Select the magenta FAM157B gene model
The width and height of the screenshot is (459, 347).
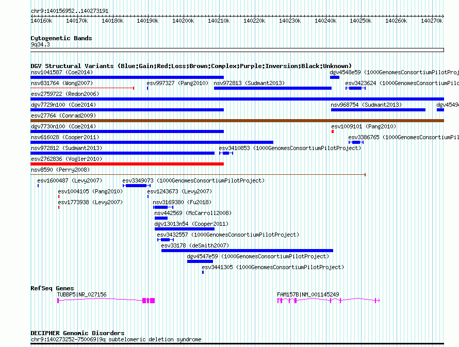click(329, 301)
